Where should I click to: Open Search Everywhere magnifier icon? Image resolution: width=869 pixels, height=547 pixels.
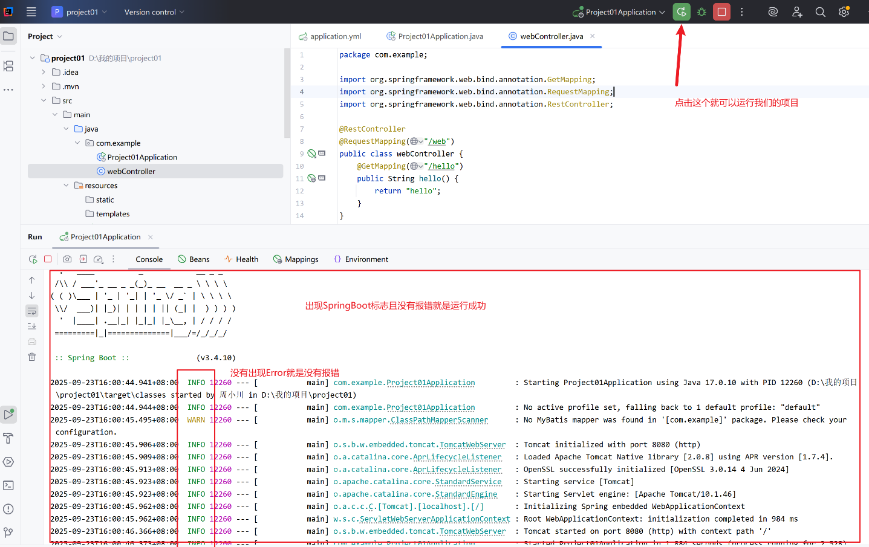(820, 12)
